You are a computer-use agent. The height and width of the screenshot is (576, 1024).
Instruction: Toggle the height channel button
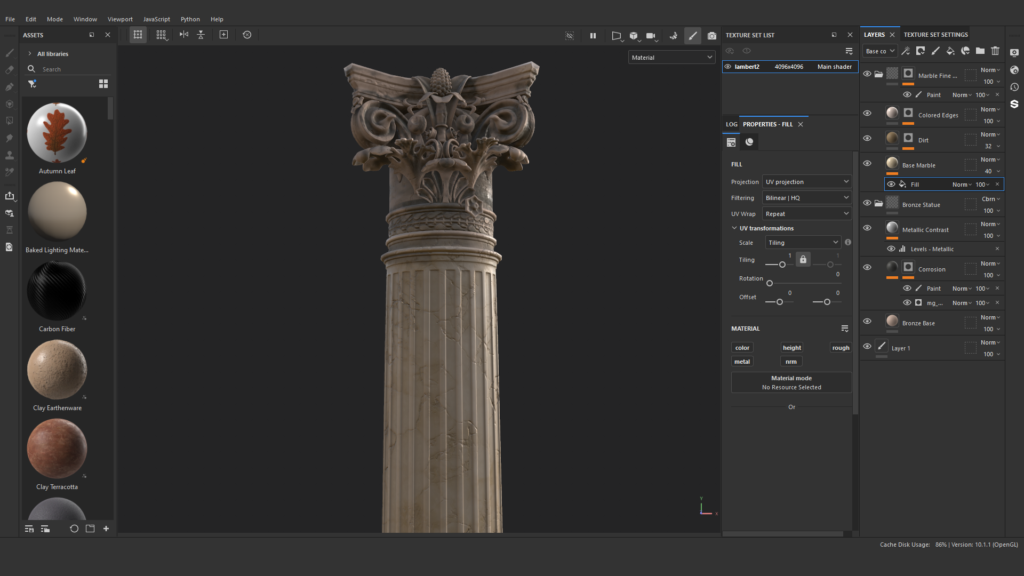coord(791,348)
